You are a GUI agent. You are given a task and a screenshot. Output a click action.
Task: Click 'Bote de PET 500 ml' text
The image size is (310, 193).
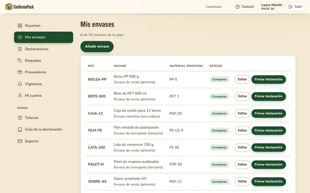(130, 93)
